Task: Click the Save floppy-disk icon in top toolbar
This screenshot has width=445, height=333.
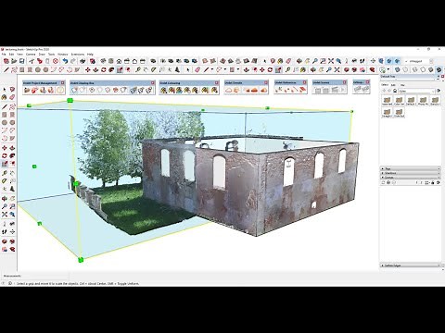Action: (x=22, y=61)
